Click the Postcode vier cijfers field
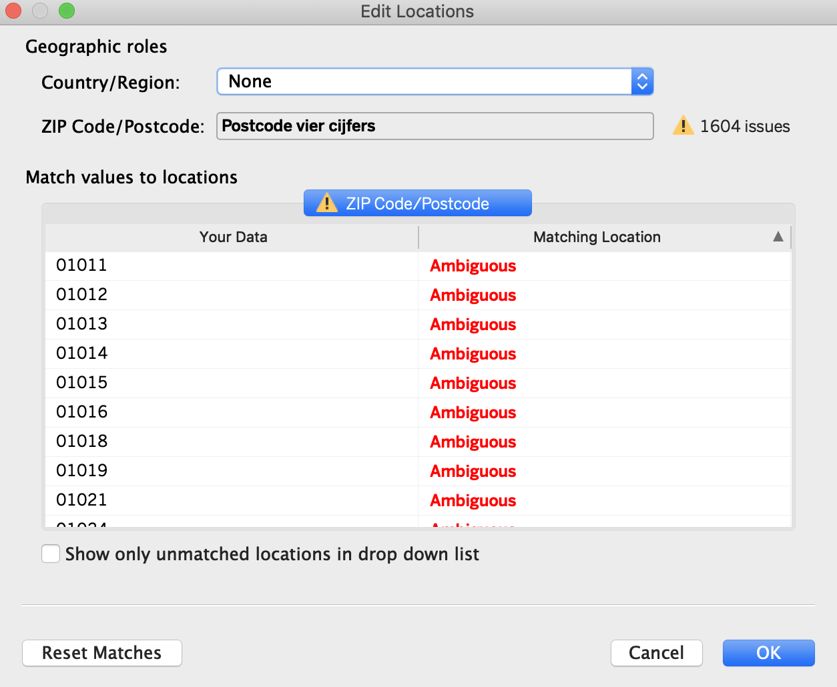The width and height of the screenshot is (837, 687). [435, 126]
